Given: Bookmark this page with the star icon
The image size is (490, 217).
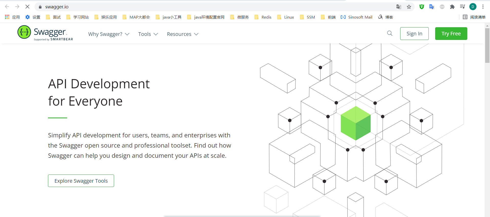Looking at the screenshot, I should point(409,7).
